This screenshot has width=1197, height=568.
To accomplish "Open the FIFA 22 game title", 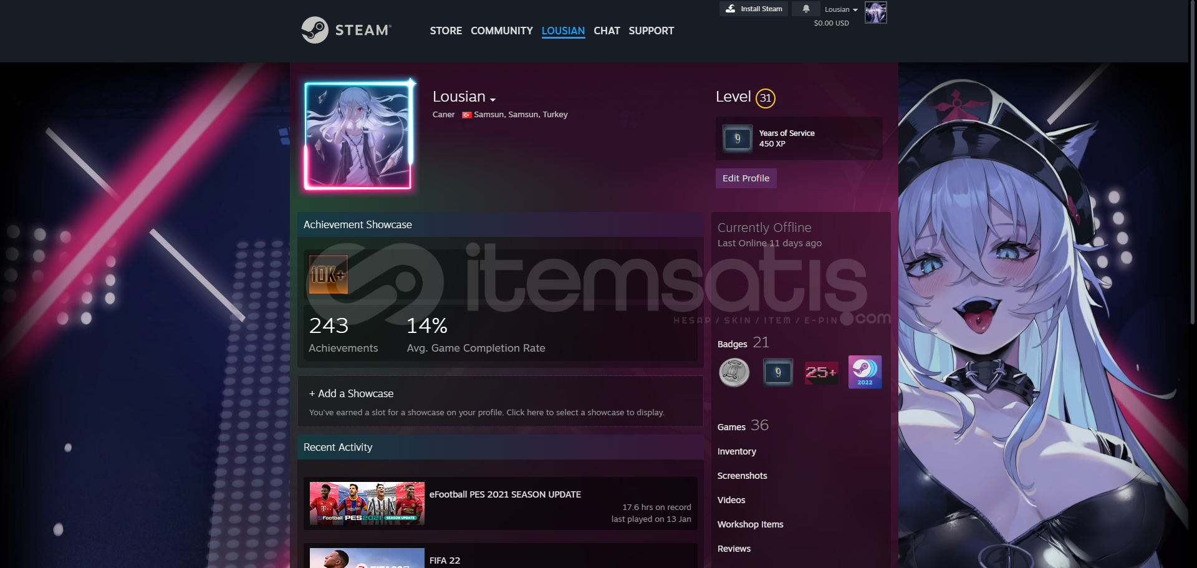I will coord(445,561).
